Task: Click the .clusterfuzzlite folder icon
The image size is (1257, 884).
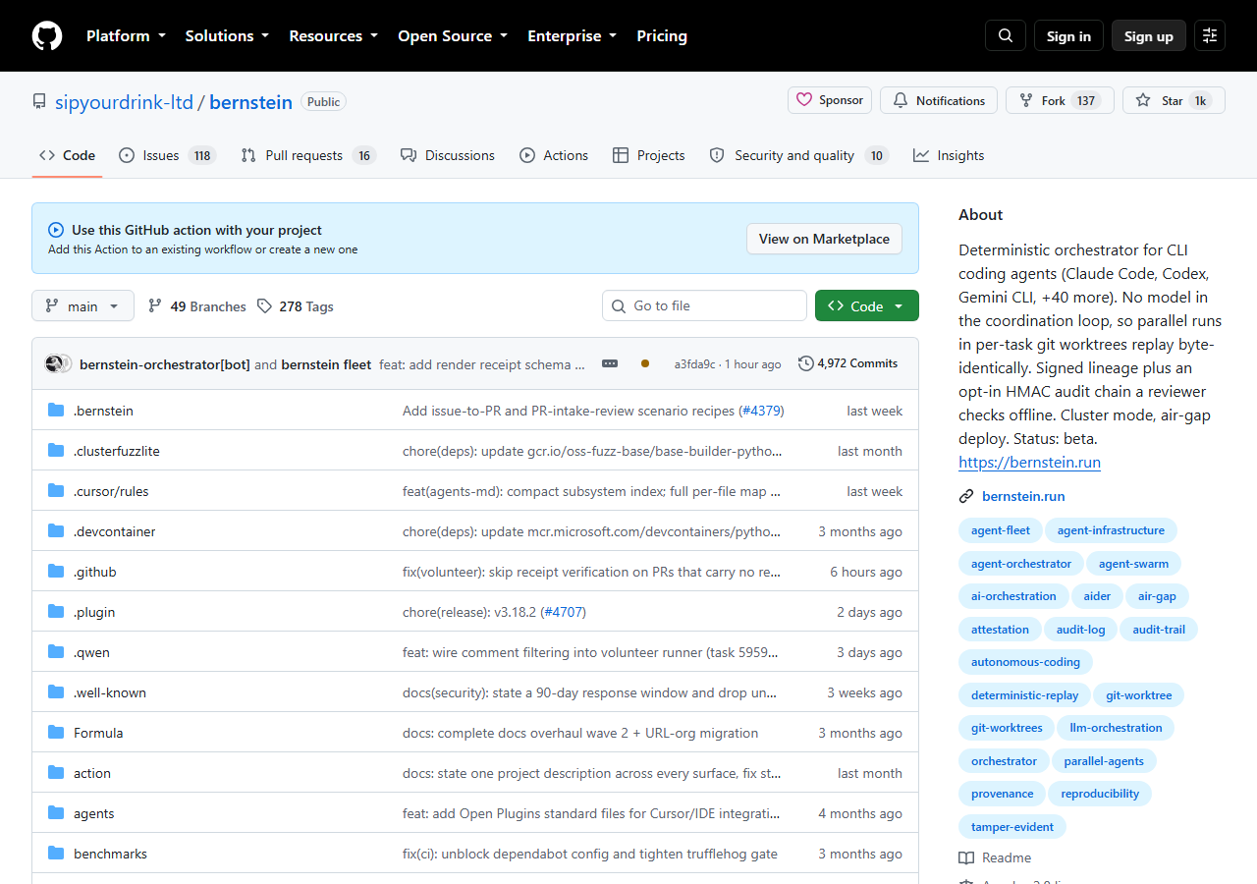Action: [x=56, y=451]
